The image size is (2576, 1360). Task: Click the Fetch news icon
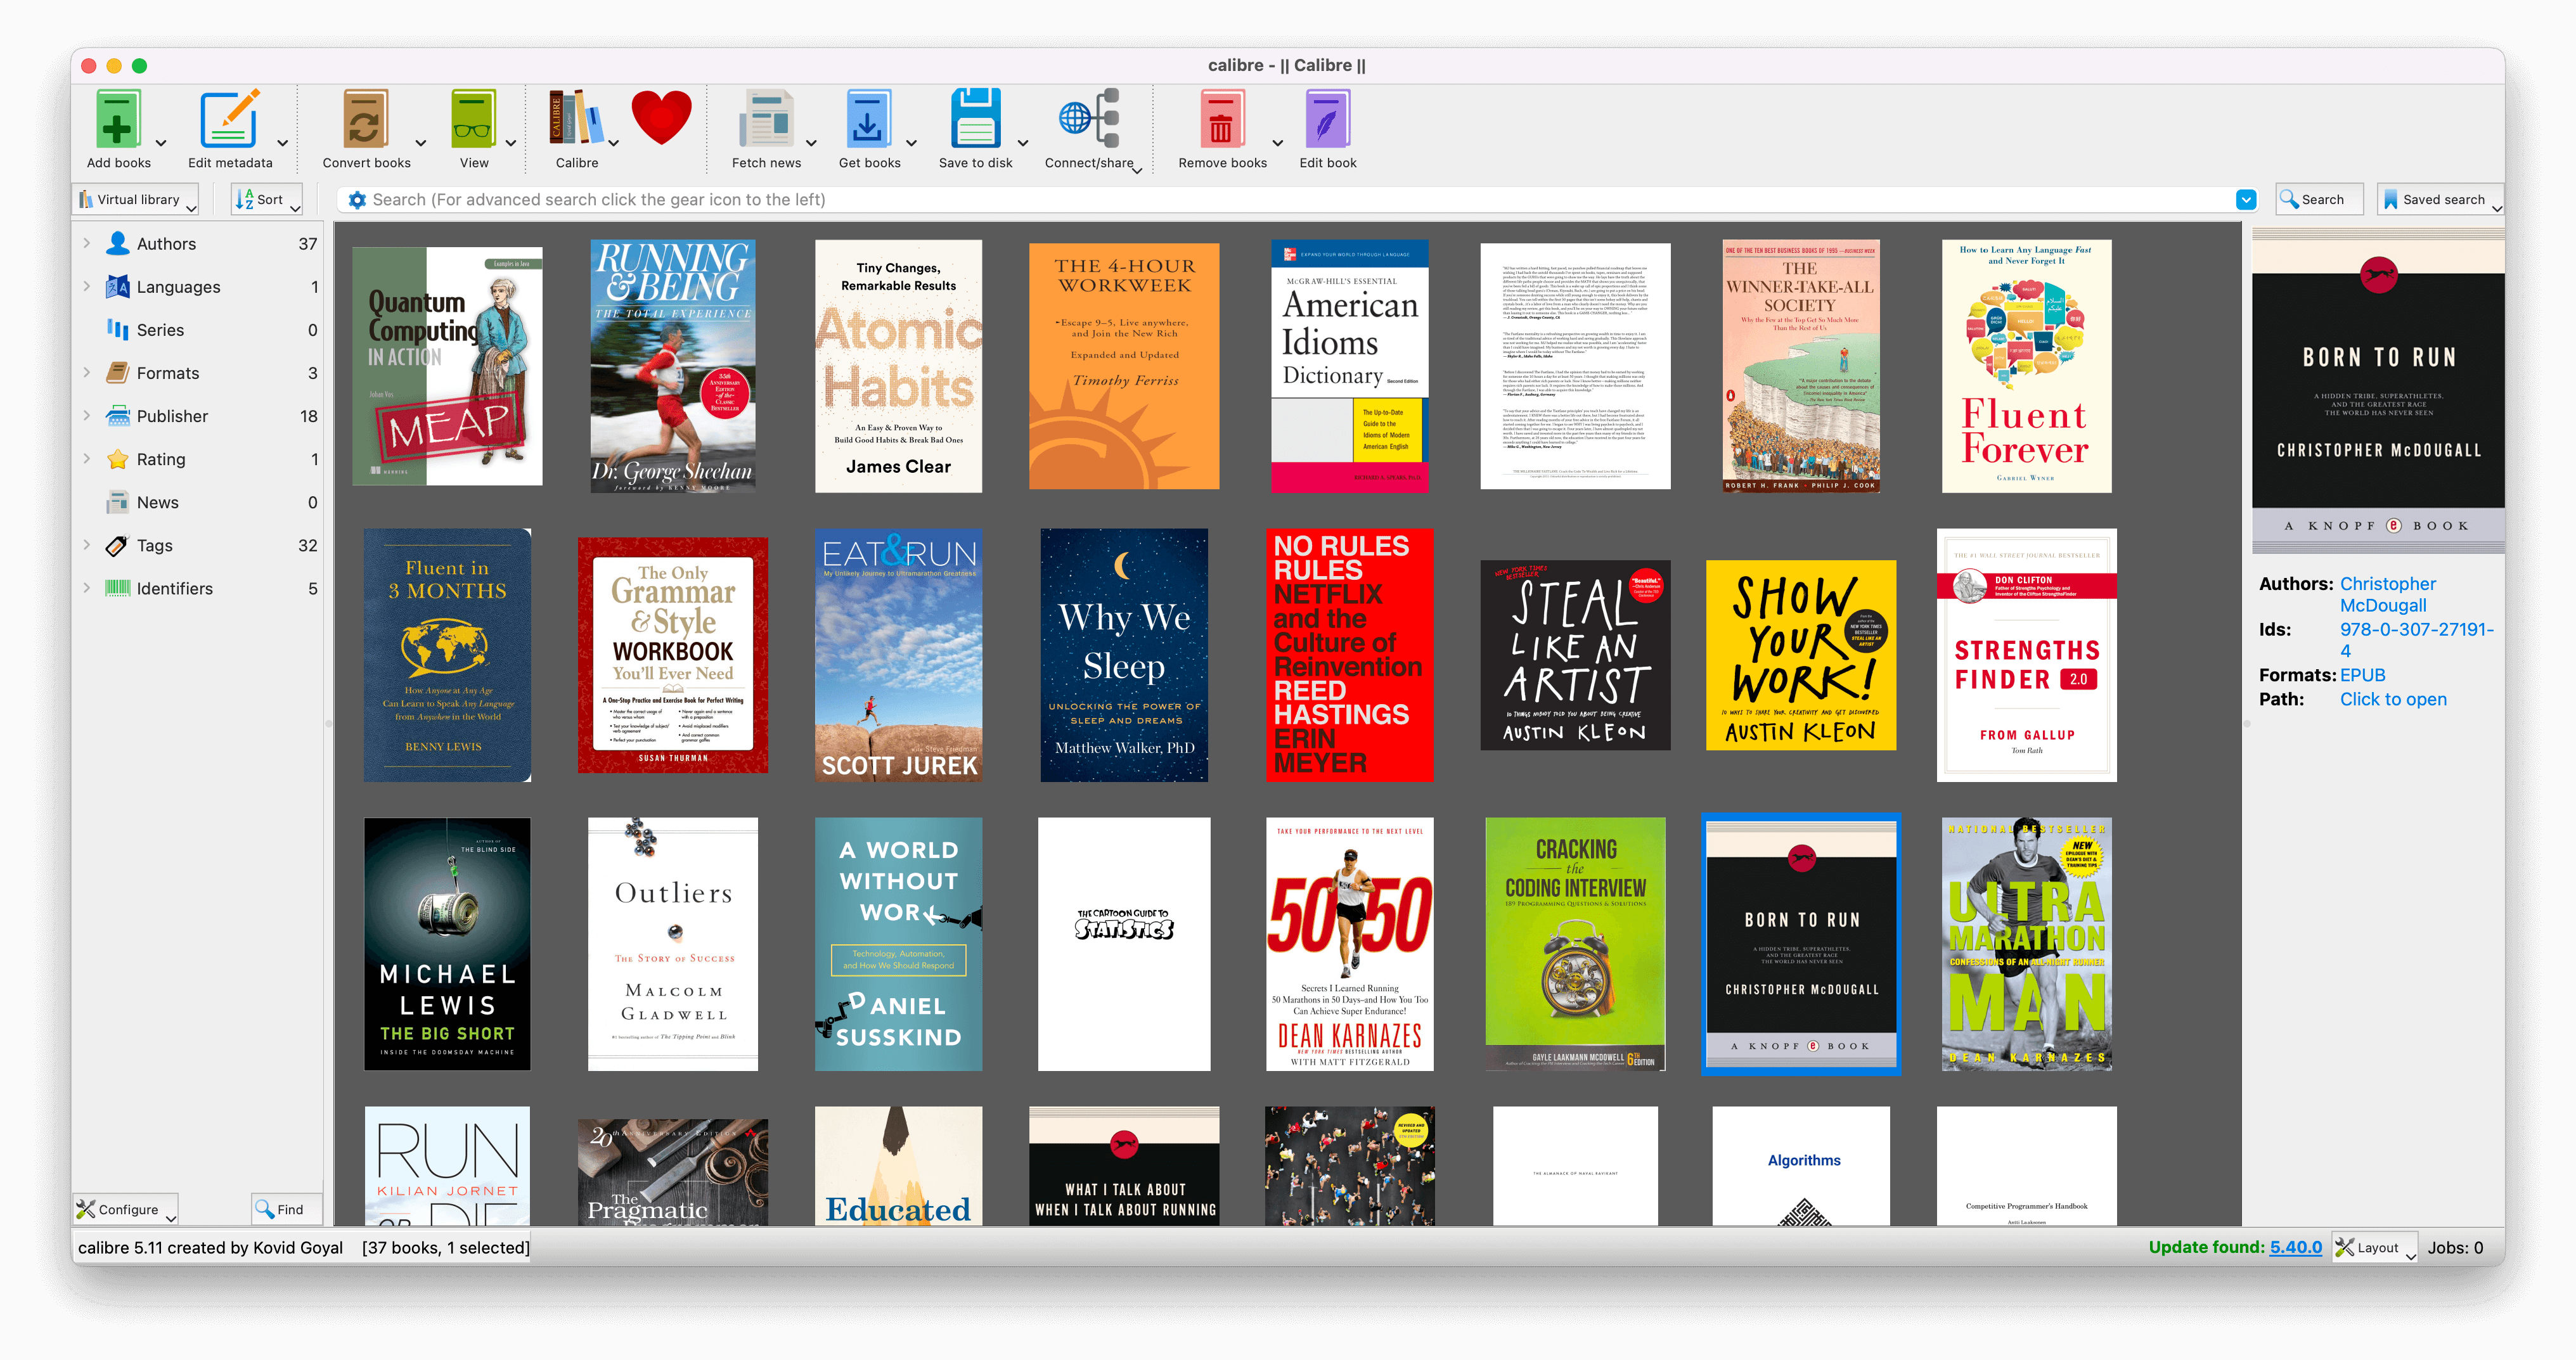(x=766, y=119)
